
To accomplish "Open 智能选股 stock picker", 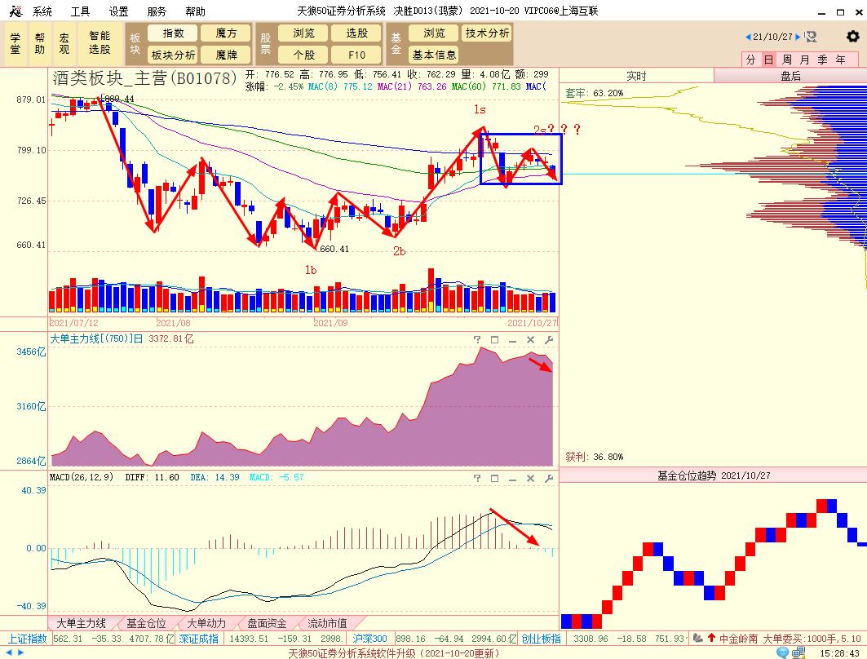I will click(100, 44).
